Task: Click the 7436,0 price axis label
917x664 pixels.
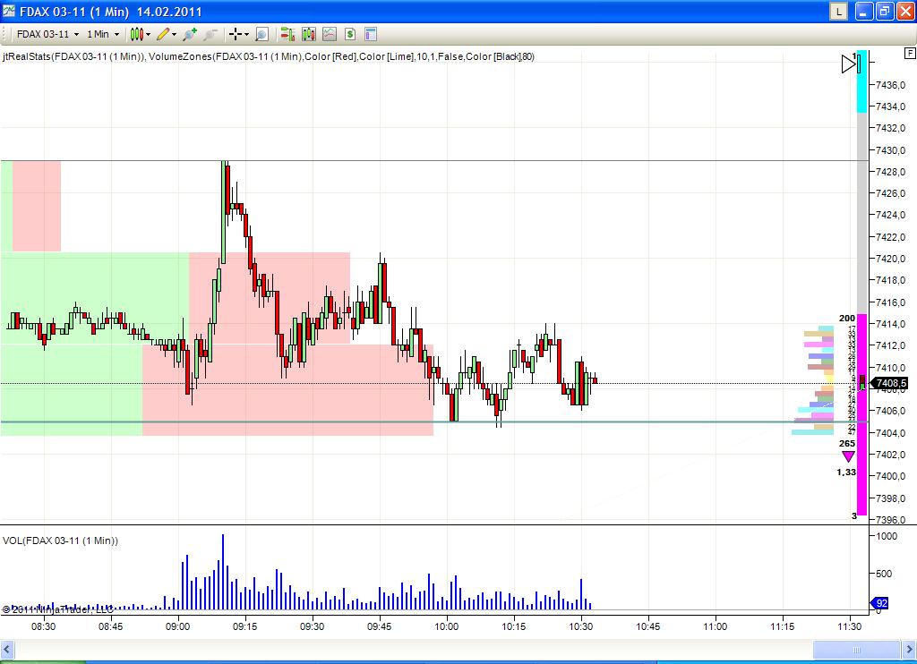Action: click(890, 85)
